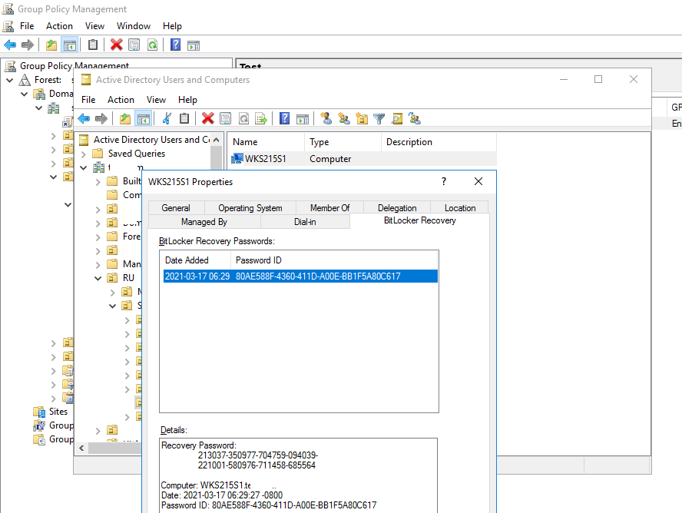Open Properties icon in Group Policy Management toolbar
This screenshot has height=513, width=682.
coord(134,45)
